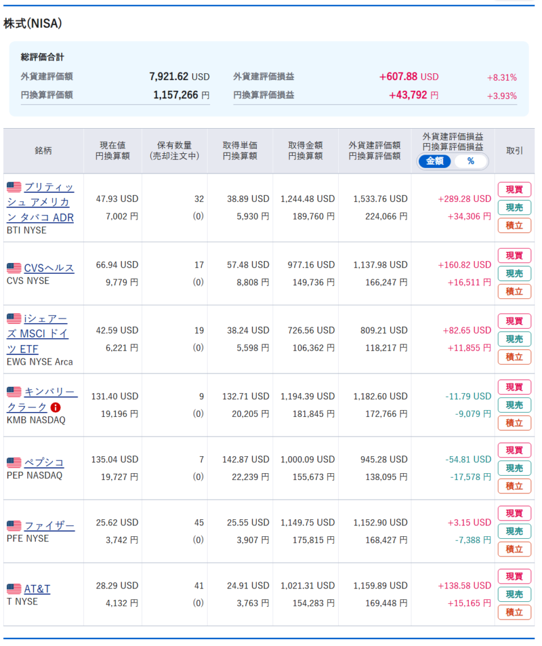The image size is (542, 646).
Task: Click EWG valuation 809.21 USD
Action: click(384, 331)
